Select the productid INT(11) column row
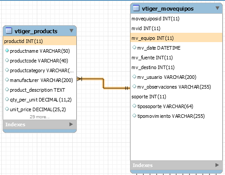The width and height of the screenshot is (225, 175). click(x=39, y=41)
